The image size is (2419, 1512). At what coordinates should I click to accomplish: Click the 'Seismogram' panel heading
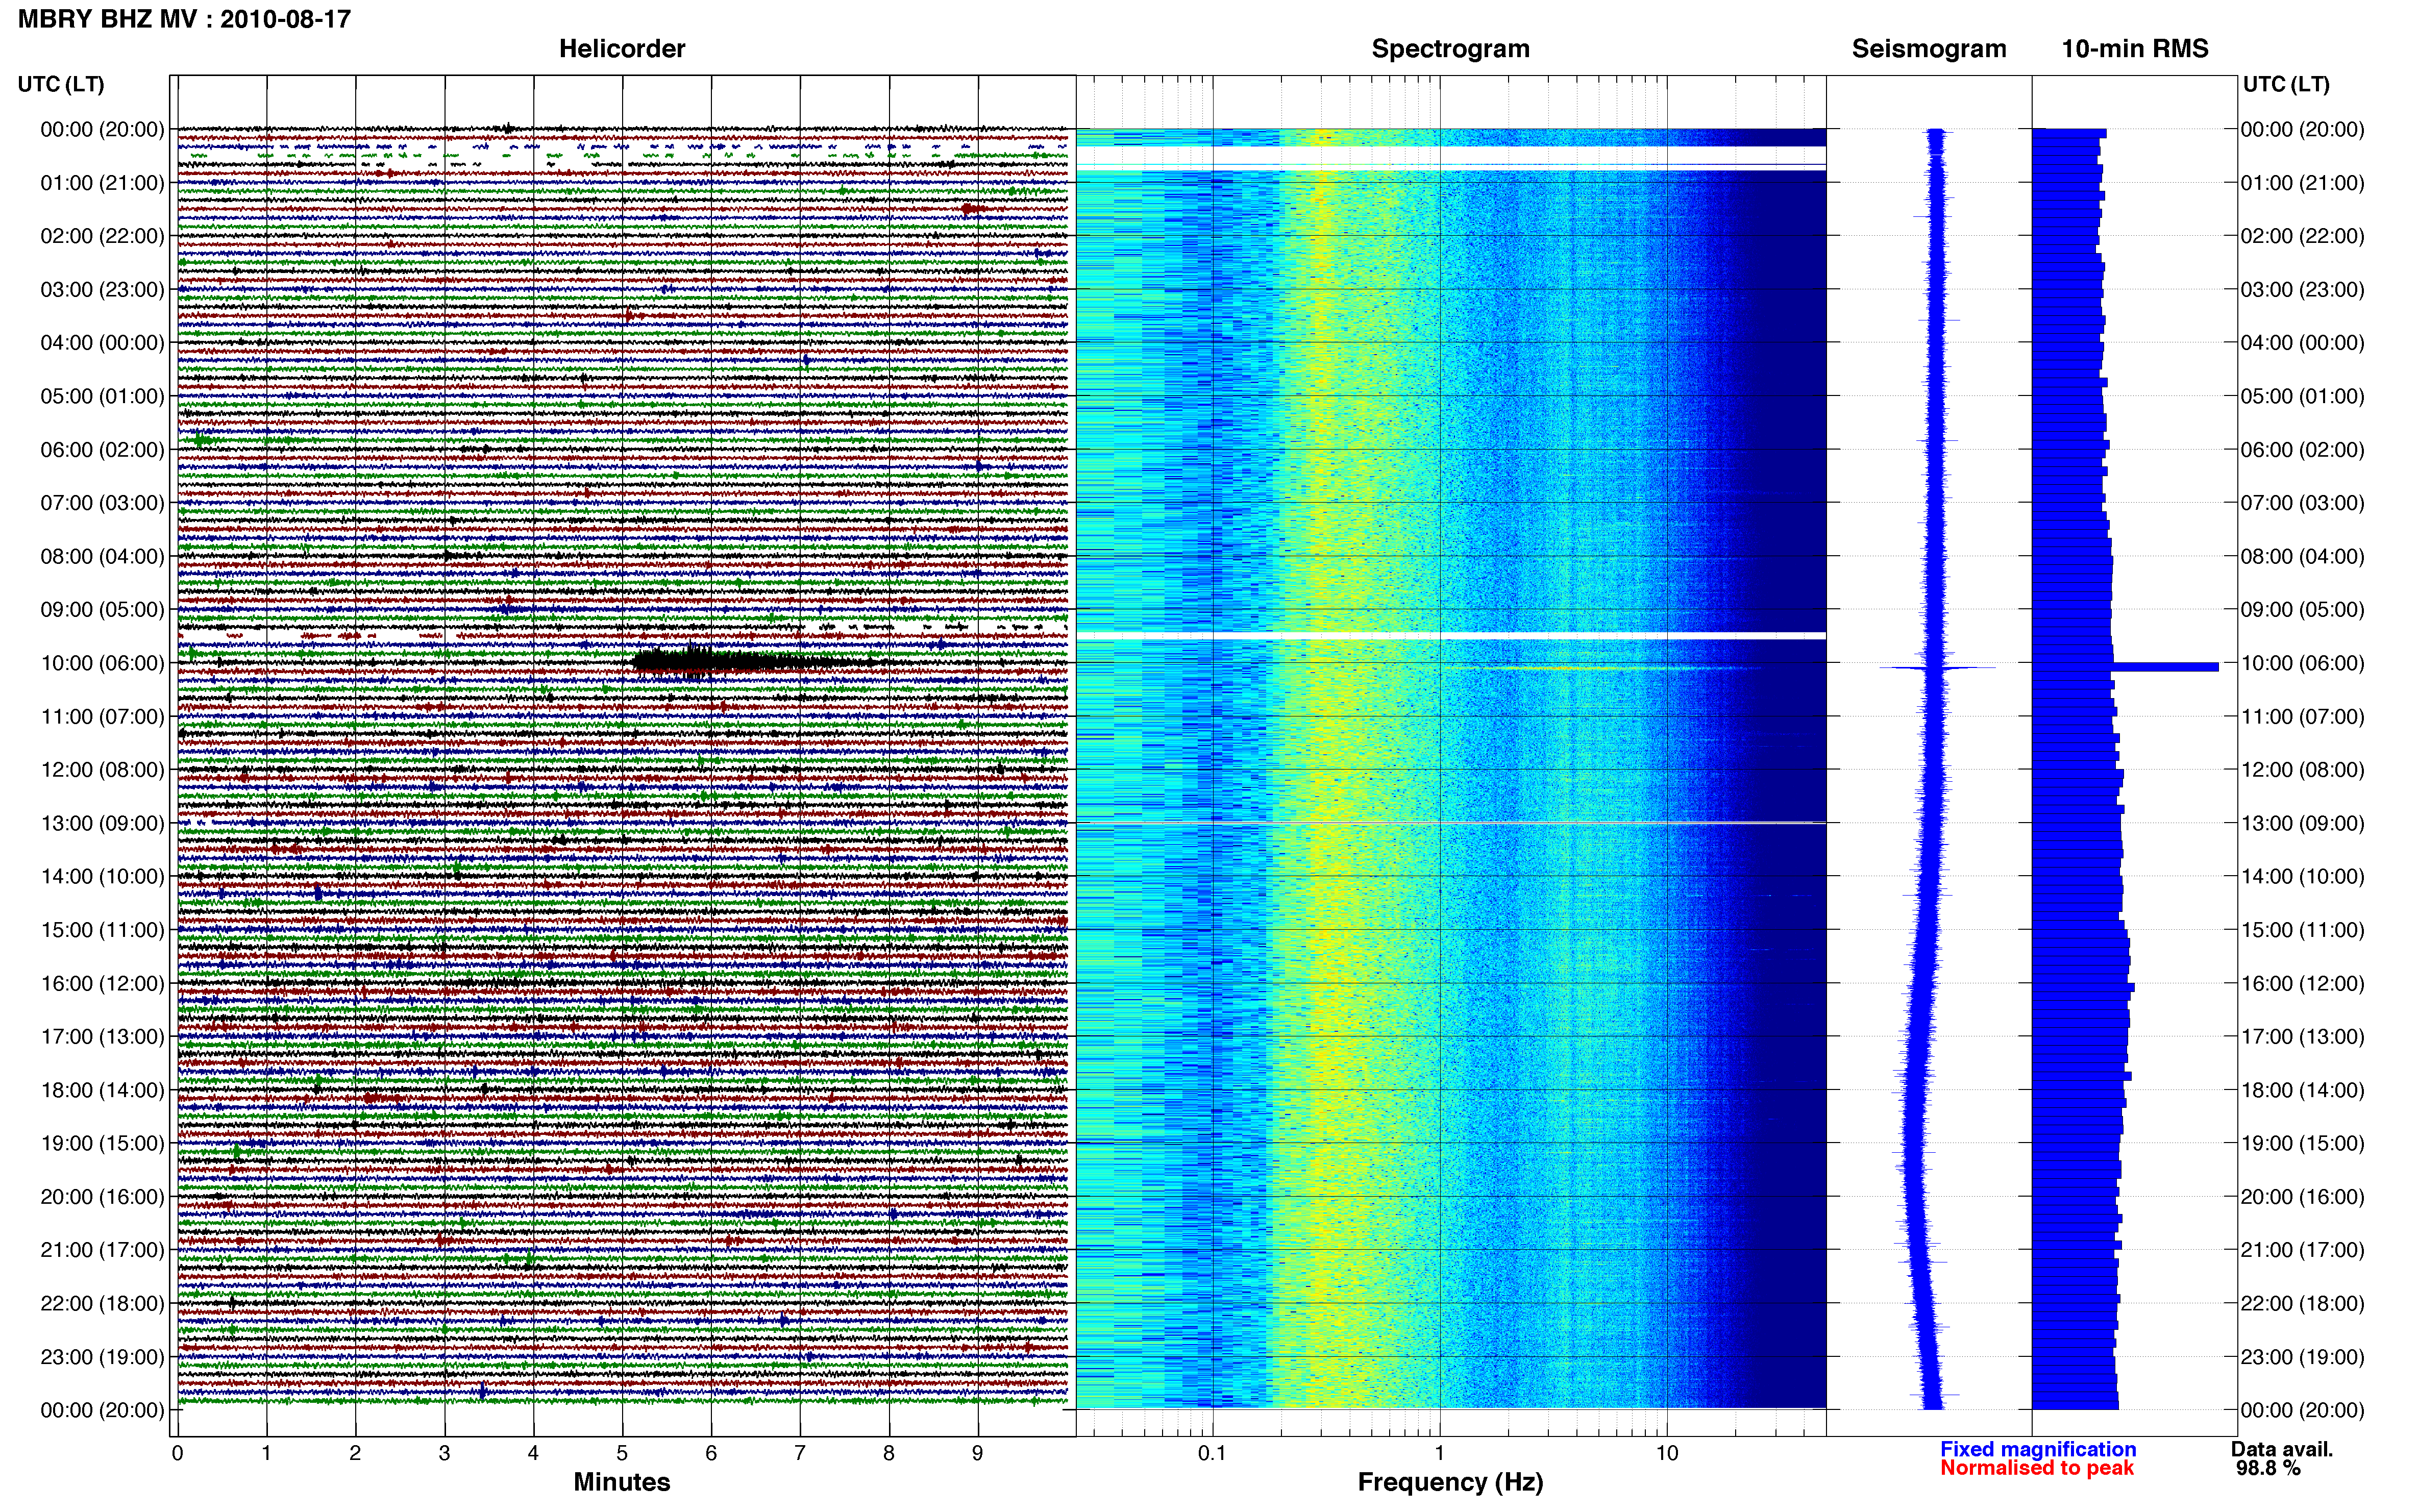click(1929, 49)
